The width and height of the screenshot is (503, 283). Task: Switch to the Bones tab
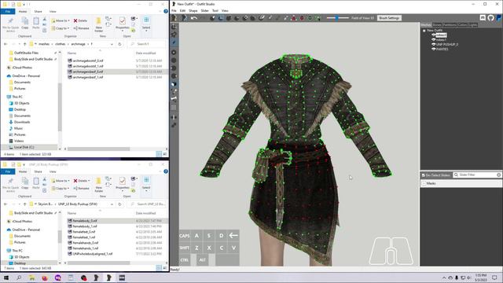click(x=437, y=24)
